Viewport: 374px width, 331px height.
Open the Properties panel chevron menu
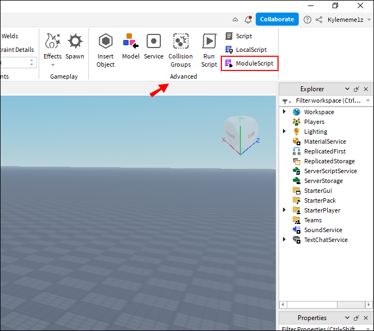tap(347, 318)
